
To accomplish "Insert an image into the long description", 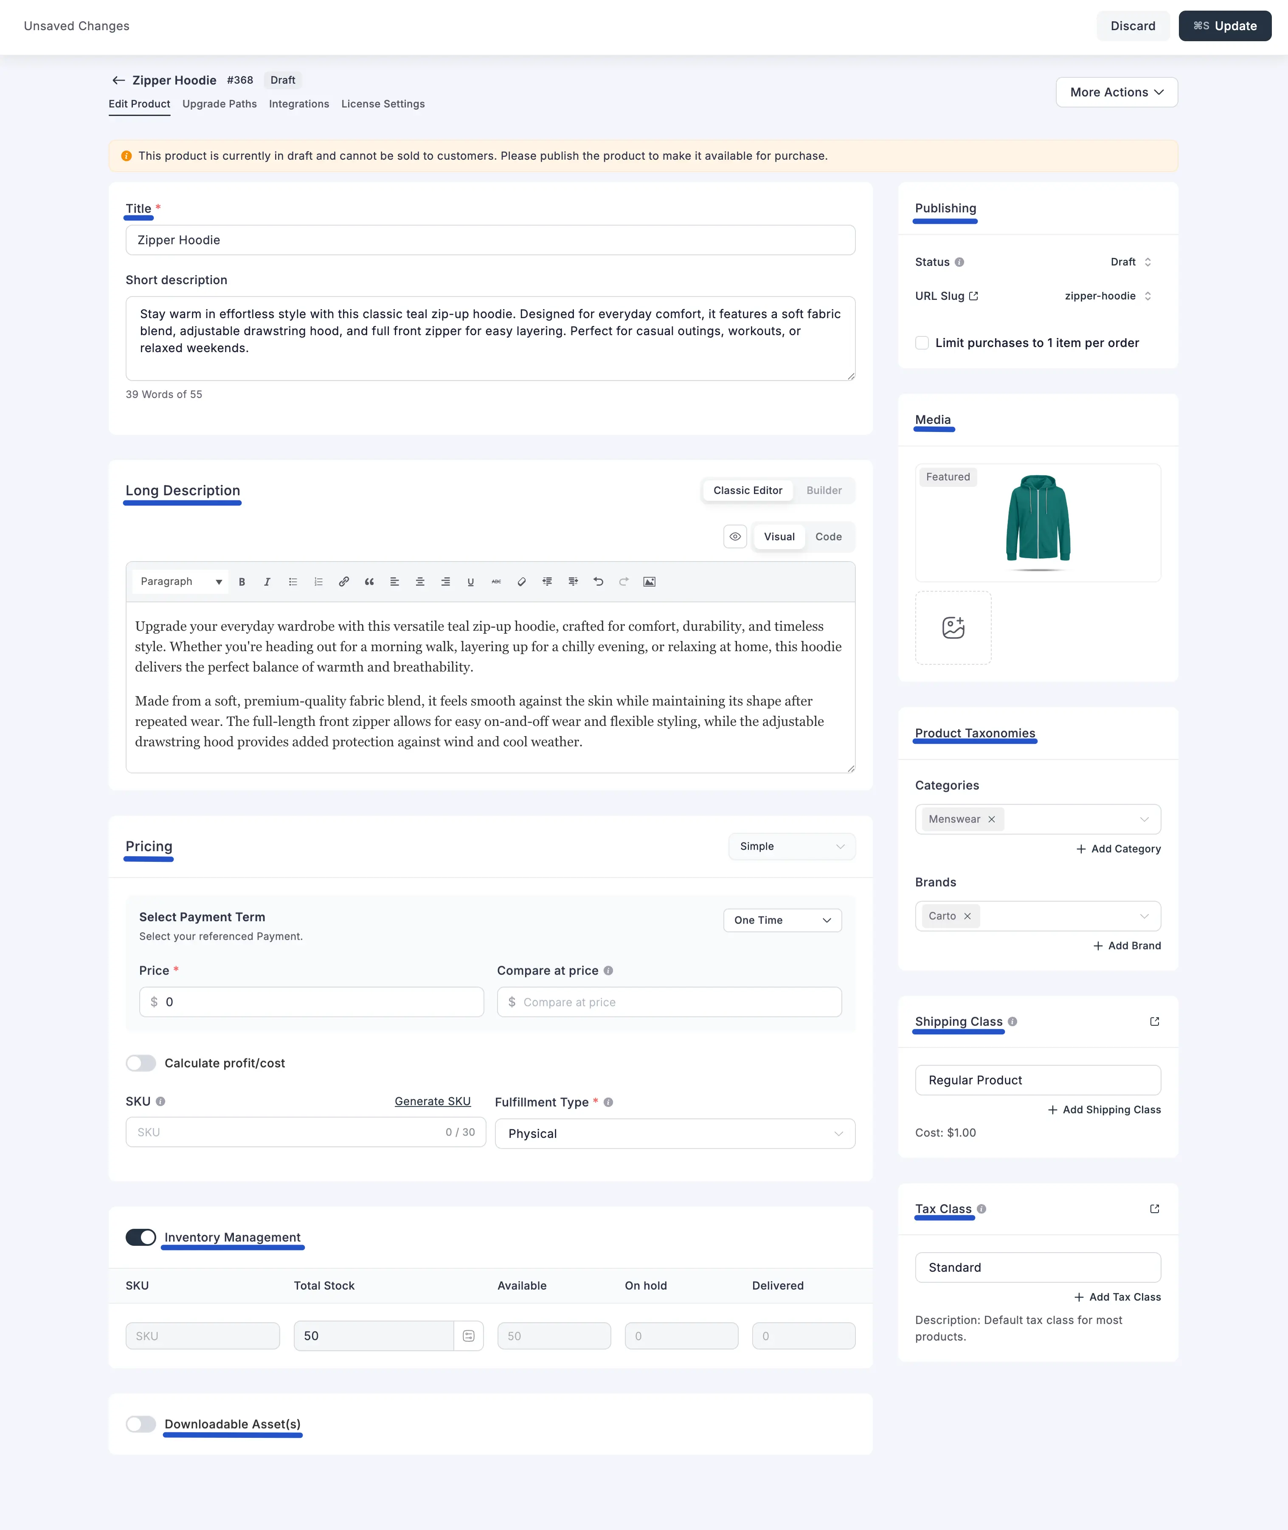I will pos(649,582).
